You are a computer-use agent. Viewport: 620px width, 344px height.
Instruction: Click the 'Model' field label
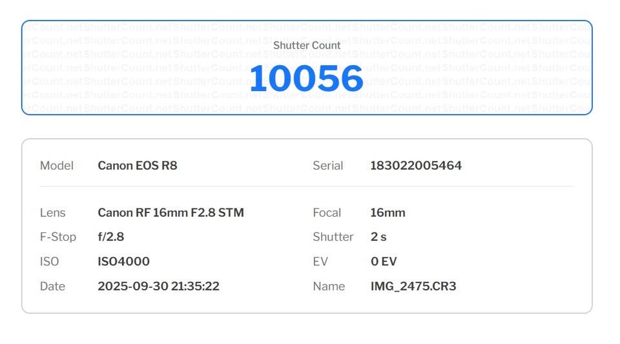(57, 165)
